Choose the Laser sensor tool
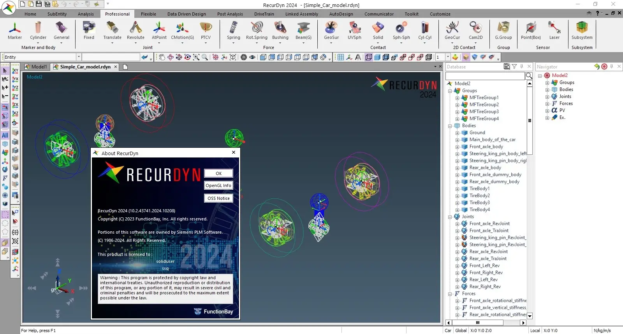Image resolution: width=623 pixels, height=334 pixels. (554, 31)
